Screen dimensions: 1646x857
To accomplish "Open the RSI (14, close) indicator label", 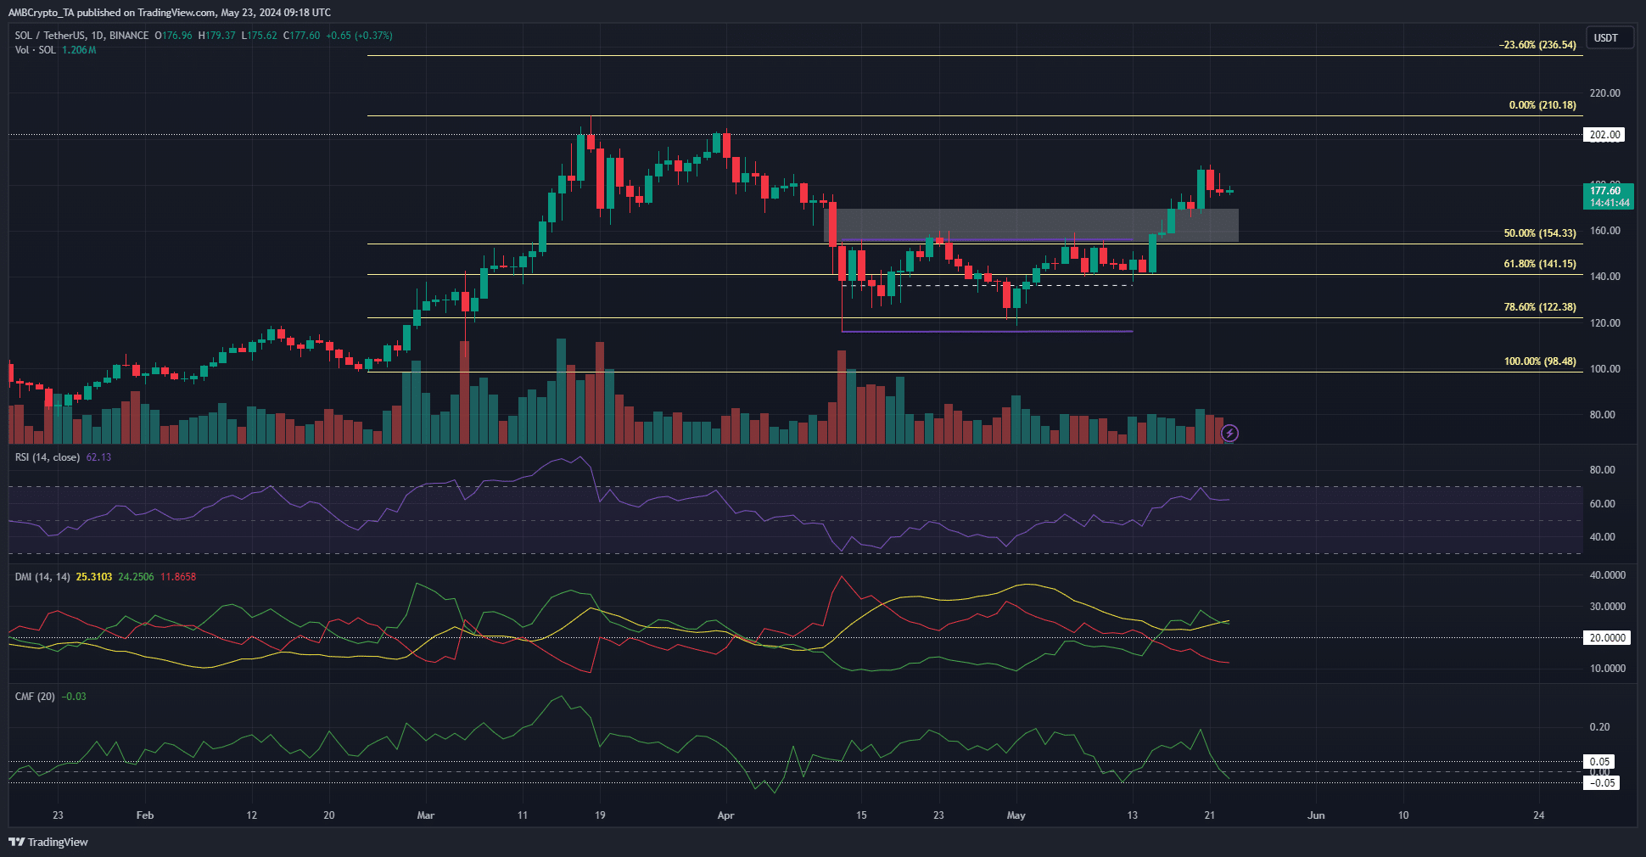I will 48,457.
